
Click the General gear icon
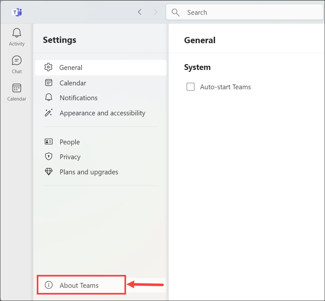49,67
